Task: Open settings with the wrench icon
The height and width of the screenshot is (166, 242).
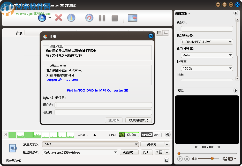Action: [x=168, y=134]
